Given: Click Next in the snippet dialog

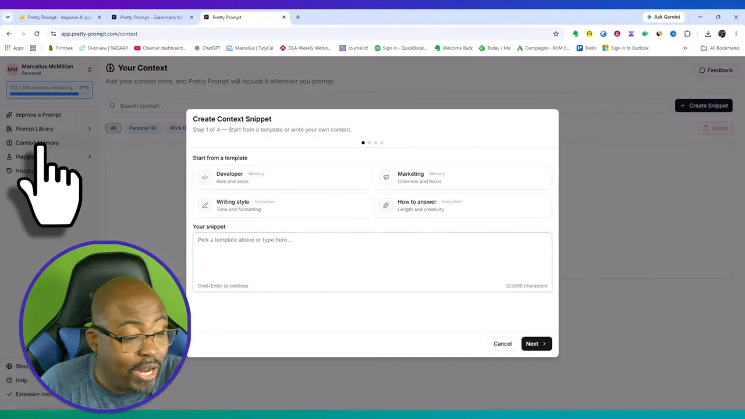Looking at the screenshot, I should (x=536, y=343).
